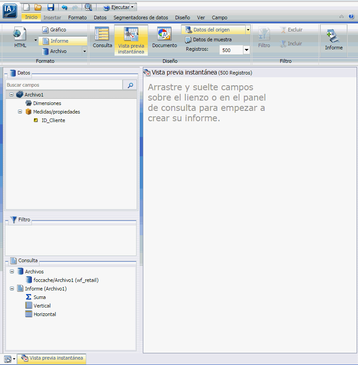Click the Excluir filter button

291,30
